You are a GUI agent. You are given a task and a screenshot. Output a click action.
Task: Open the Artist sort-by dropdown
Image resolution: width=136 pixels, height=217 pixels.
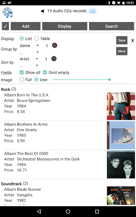coord(29,59)
